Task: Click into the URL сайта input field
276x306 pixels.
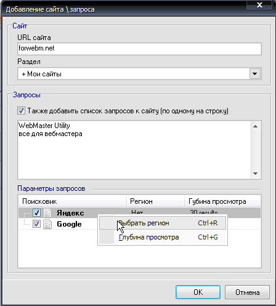Action: (x=139, y=49)
